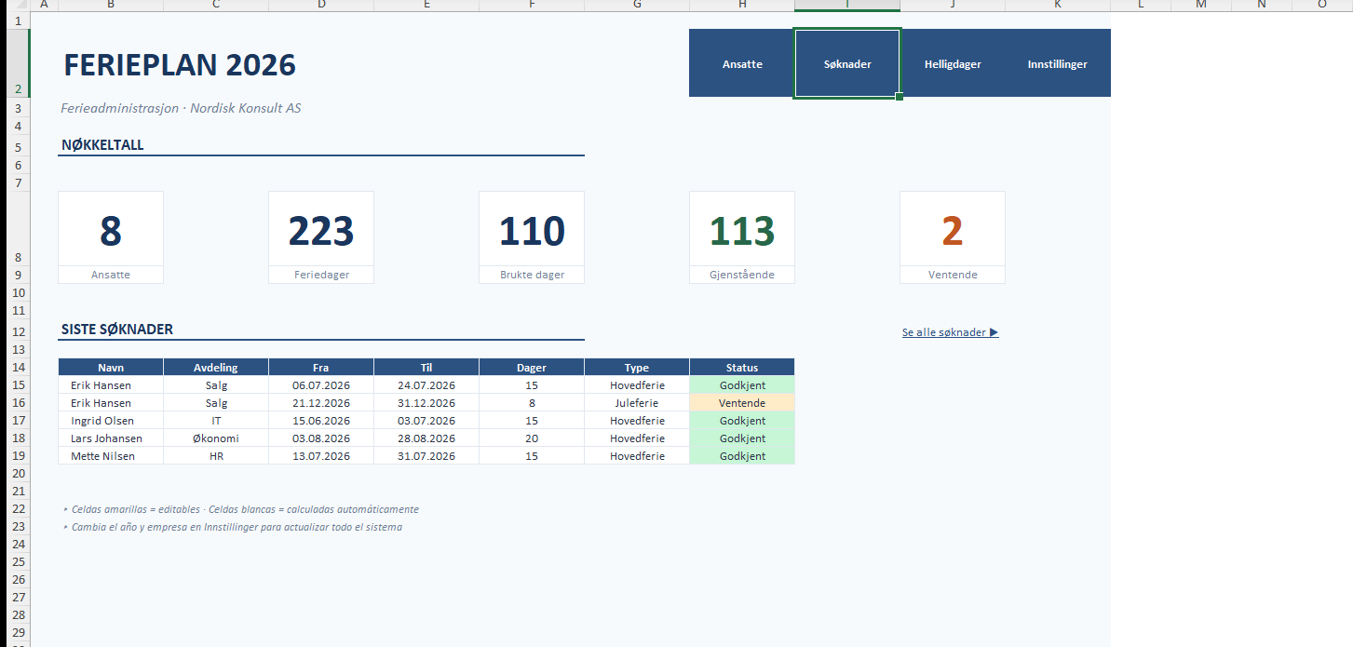Select the Lars Johansen name cell
This screenshot has height=647, width=1353.
(111, 438)
